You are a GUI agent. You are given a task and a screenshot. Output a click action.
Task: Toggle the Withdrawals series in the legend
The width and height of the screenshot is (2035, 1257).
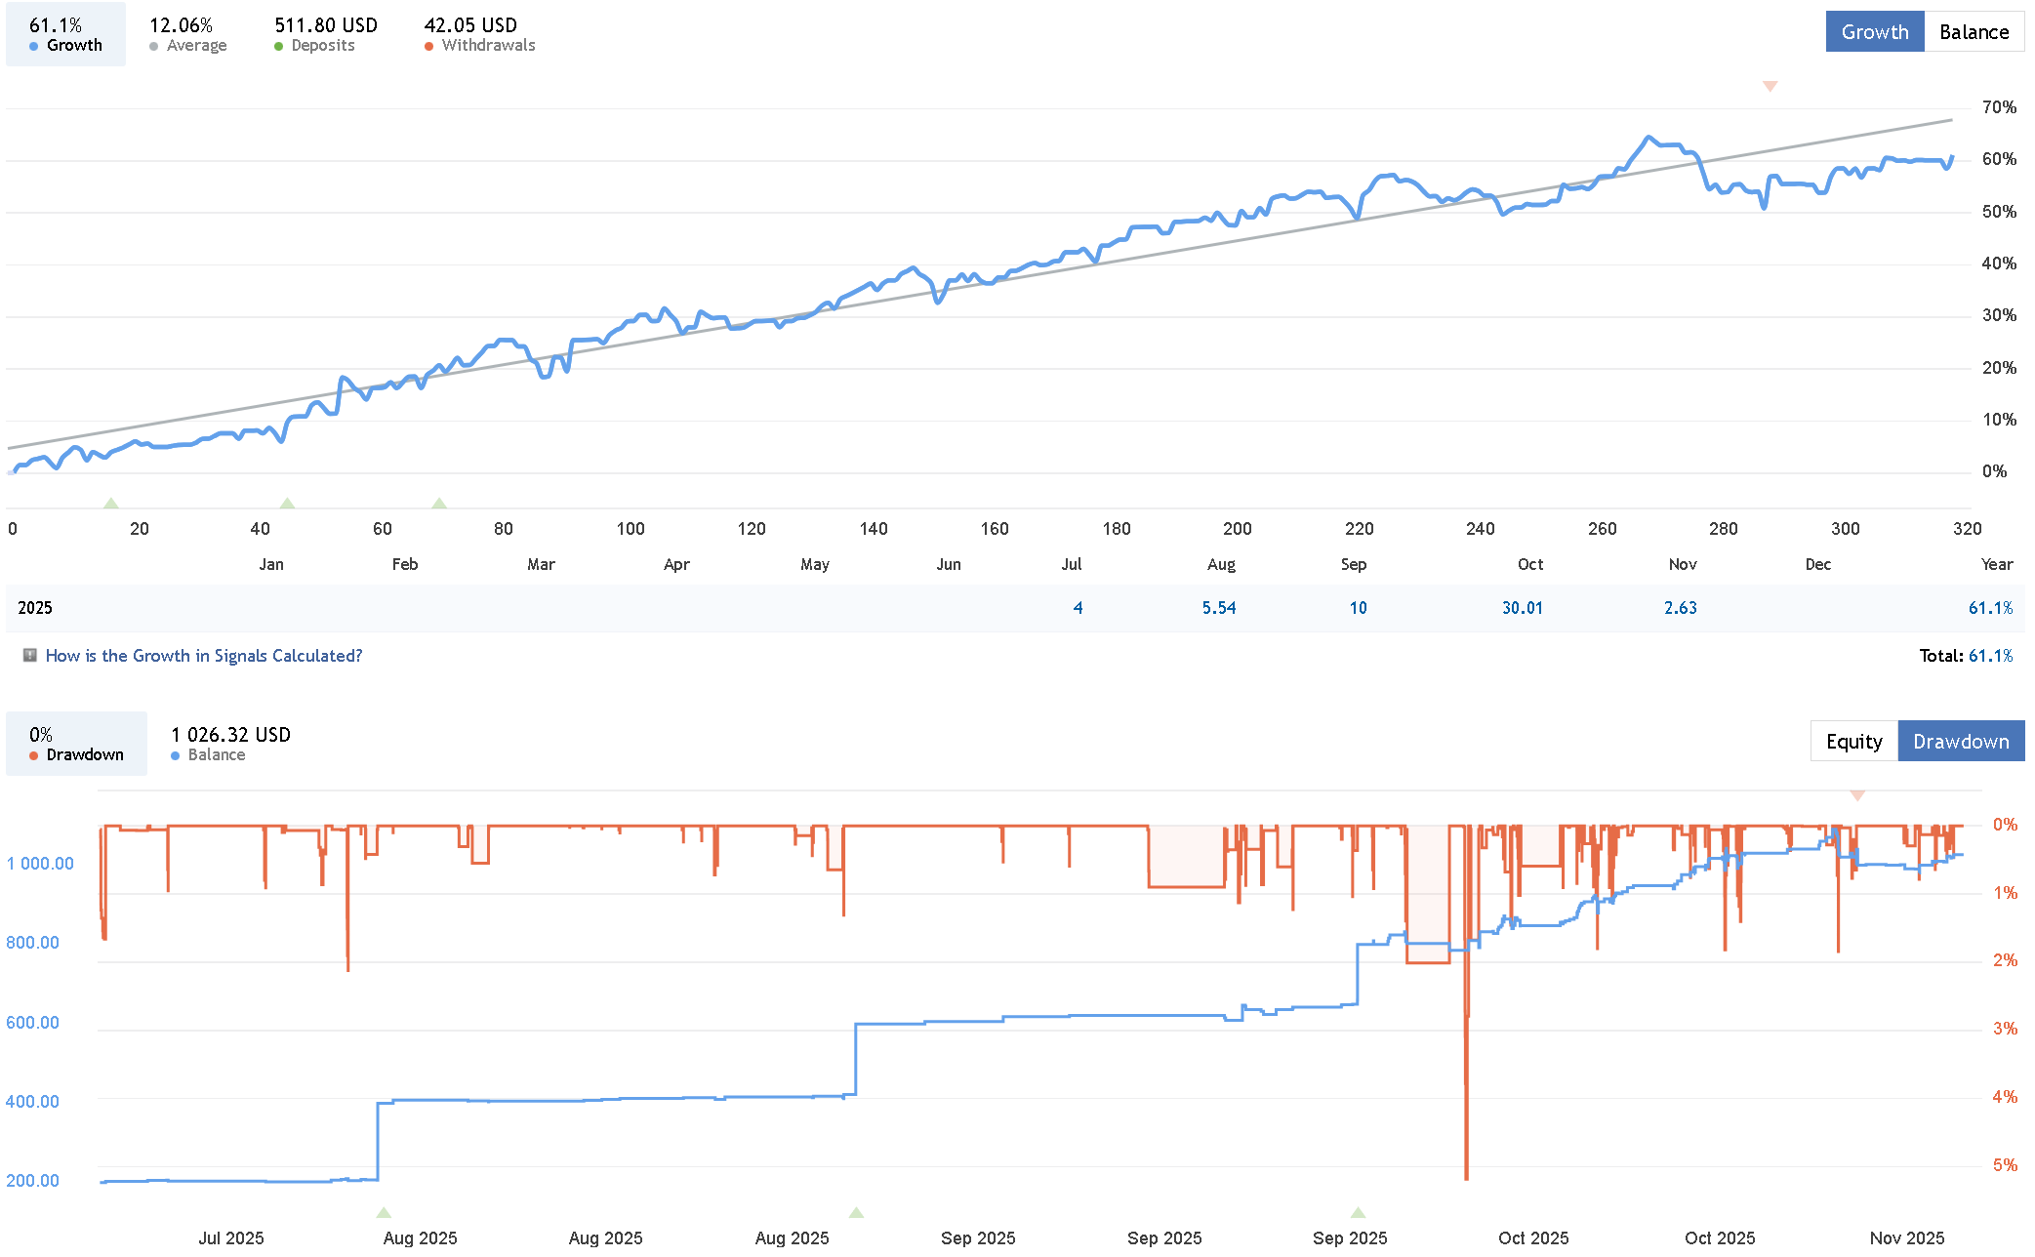478,34
